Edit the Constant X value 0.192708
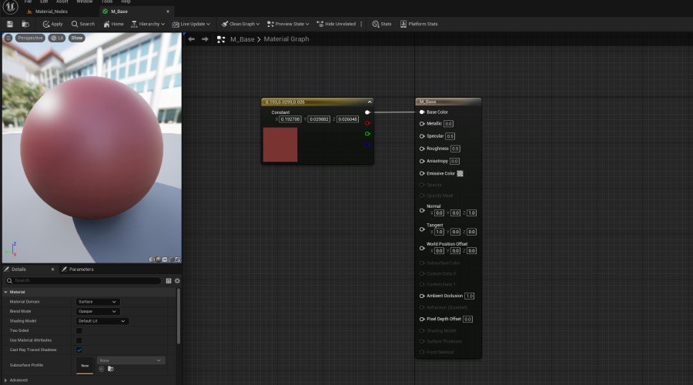This screenshot has height=385, width=693. point(290,119)
